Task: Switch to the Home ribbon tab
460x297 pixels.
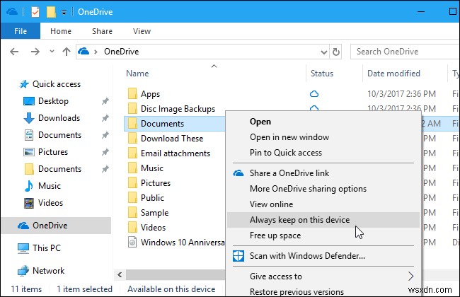Action: tap(61, 31)
